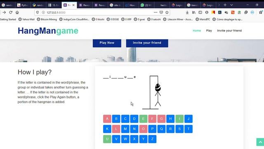The image size is (264, 149).
Task: Open the IndigoCoin CloudMining bookmark
Action: (74, 19)
